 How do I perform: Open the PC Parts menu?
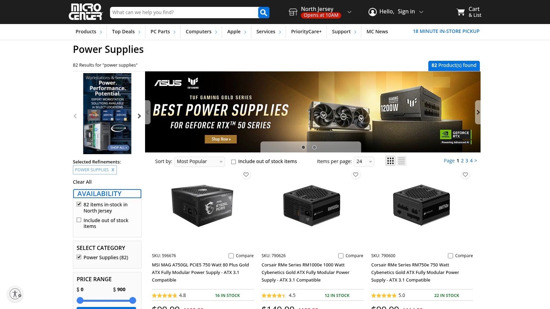(x=163, y=32)
